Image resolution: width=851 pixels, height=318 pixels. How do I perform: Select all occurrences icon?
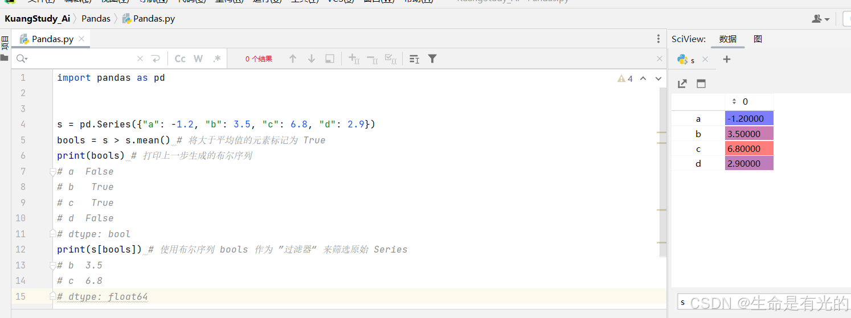[x=391, y=59]
